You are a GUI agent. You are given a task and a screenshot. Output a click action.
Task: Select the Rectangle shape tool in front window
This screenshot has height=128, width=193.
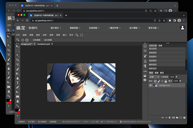tap(18, 96)
